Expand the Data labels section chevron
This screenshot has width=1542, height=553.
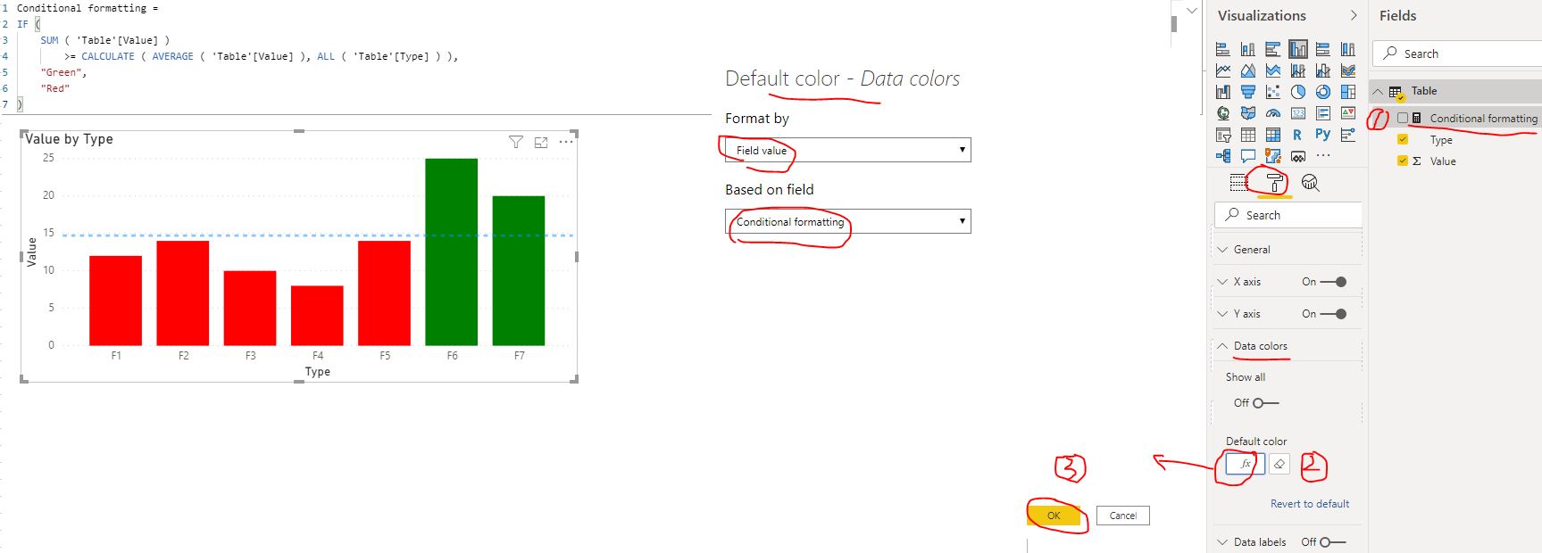point(1222,542)
